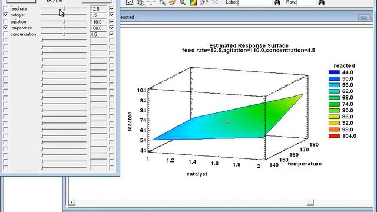Screen dimensions: 377x212
Task: Toggle the checkbox right of the 160.0 value
Action: click(x=111, y=28)
